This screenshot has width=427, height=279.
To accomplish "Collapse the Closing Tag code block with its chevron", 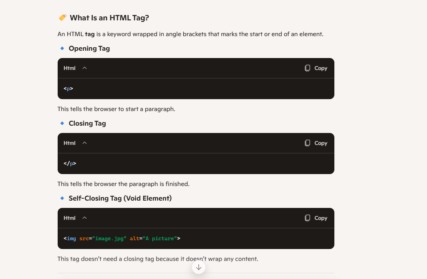I will [x=85, y=143].
